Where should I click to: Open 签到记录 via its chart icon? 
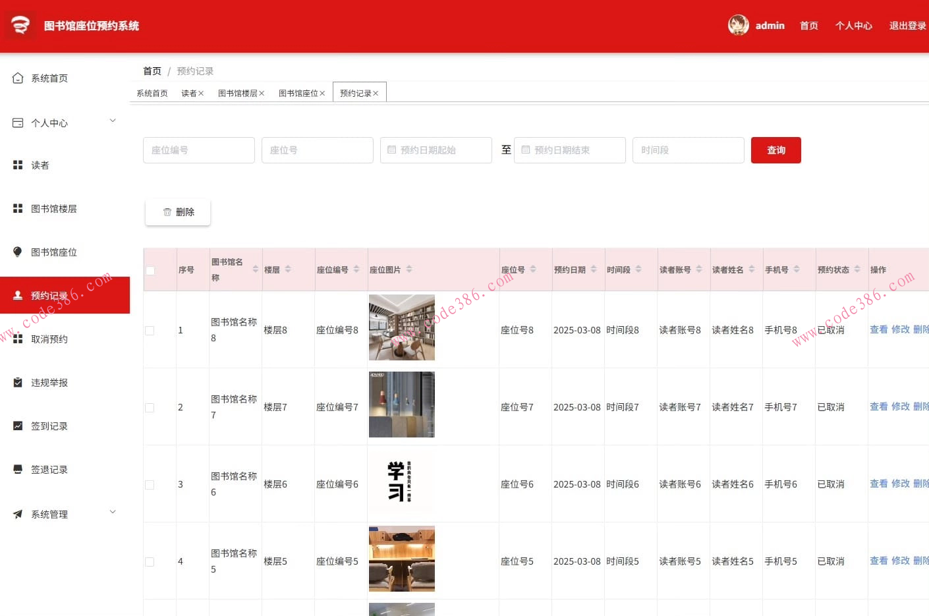(x=18, y=426)
